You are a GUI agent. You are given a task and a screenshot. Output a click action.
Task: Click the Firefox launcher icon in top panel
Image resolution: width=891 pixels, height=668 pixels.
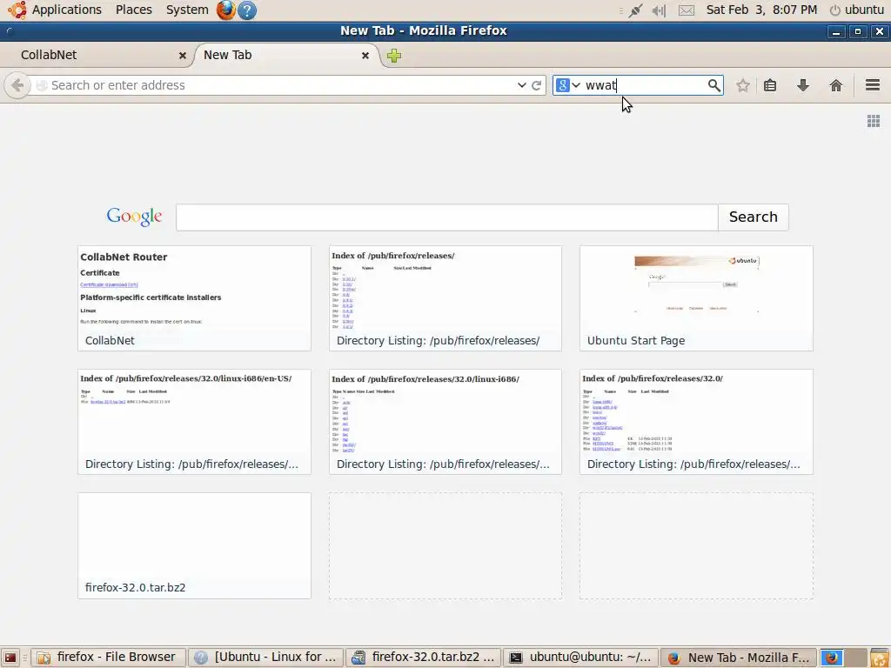[225, 10]
